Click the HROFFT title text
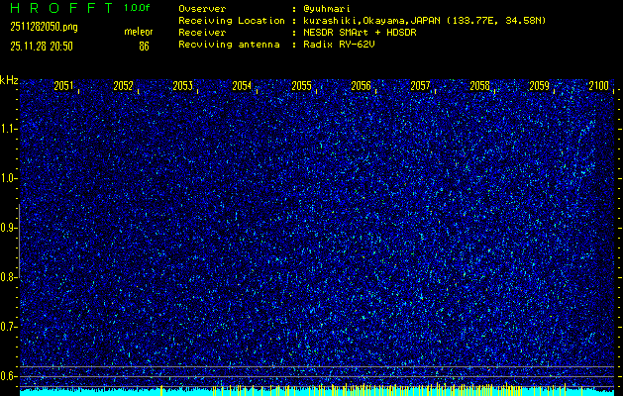 pos(61,8)
